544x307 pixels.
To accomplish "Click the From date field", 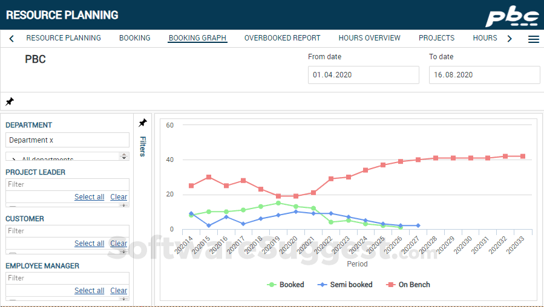I will tap(363, 75).
